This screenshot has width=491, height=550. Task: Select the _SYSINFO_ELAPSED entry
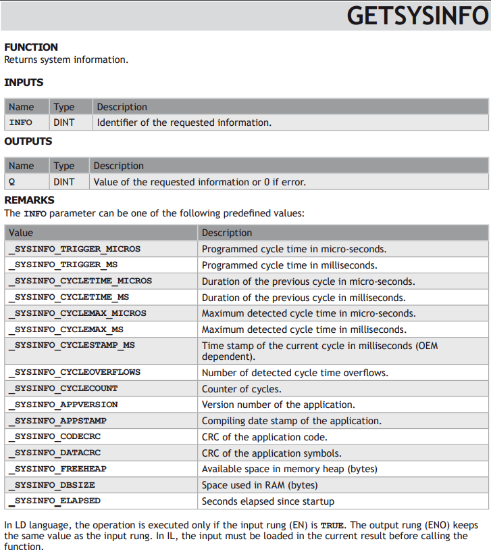pos(55,501)
